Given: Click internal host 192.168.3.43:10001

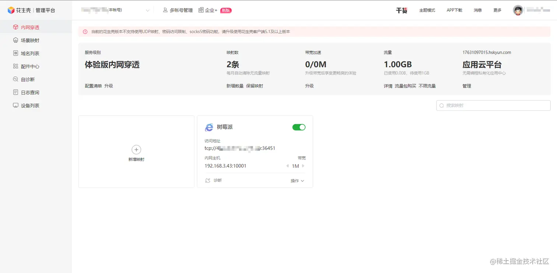Looking at the screenshot, I should point(225,166).
